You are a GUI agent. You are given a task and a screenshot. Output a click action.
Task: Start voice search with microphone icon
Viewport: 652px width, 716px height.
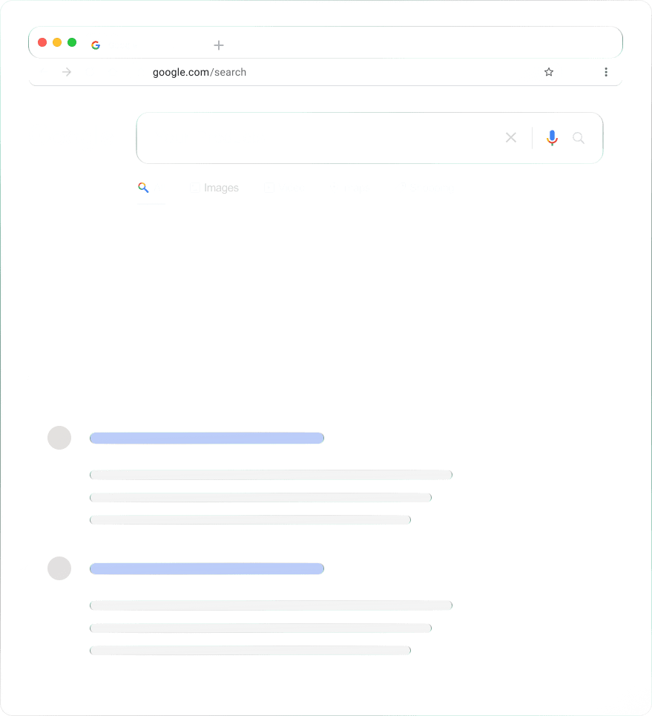pos(552,137)
